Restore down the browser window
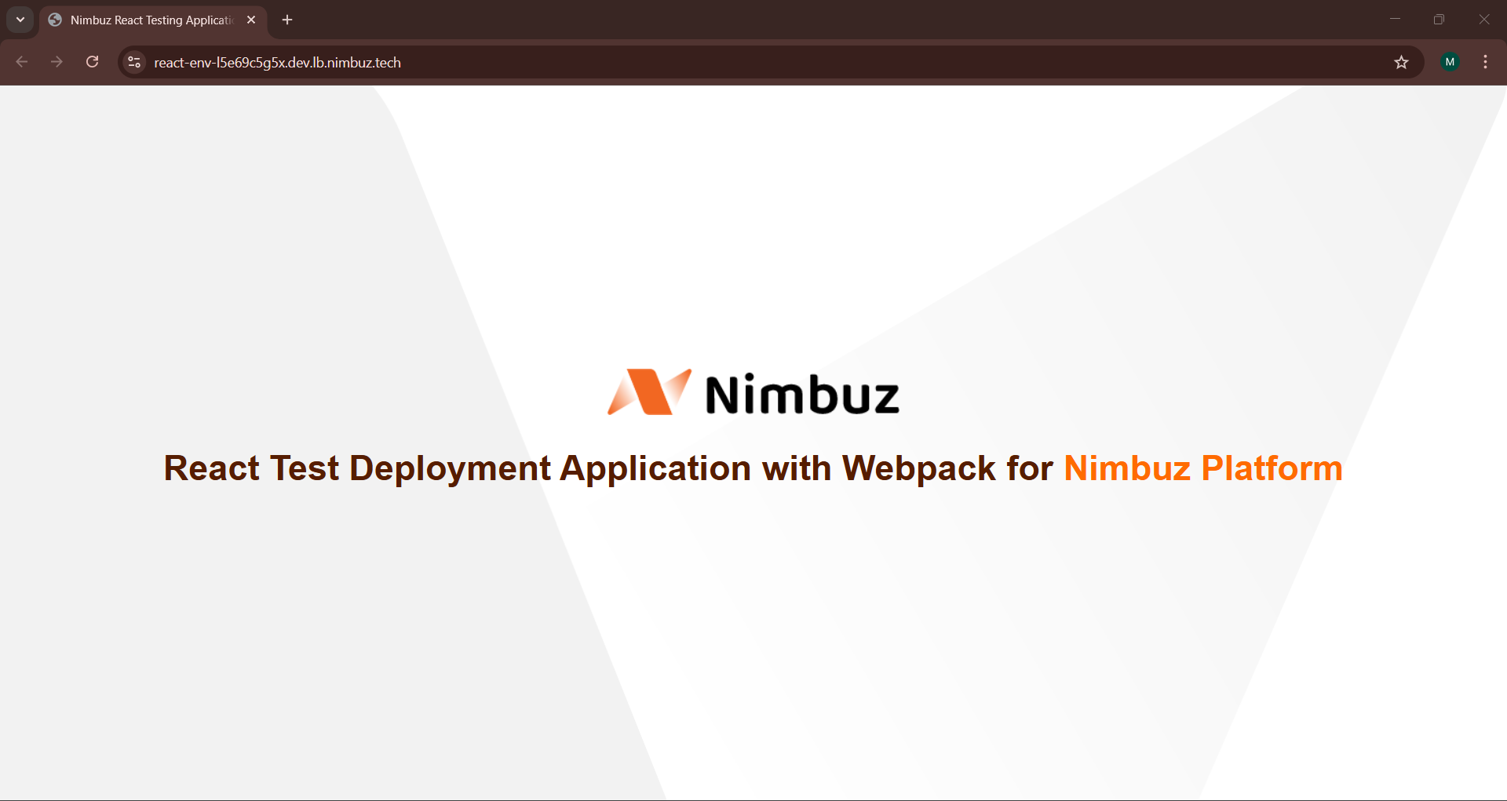 tap(1439, 20)
